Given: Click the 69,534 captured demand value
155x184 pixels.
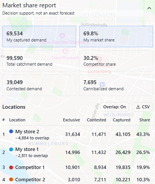Looking at the screenshot, I should 15,33.
